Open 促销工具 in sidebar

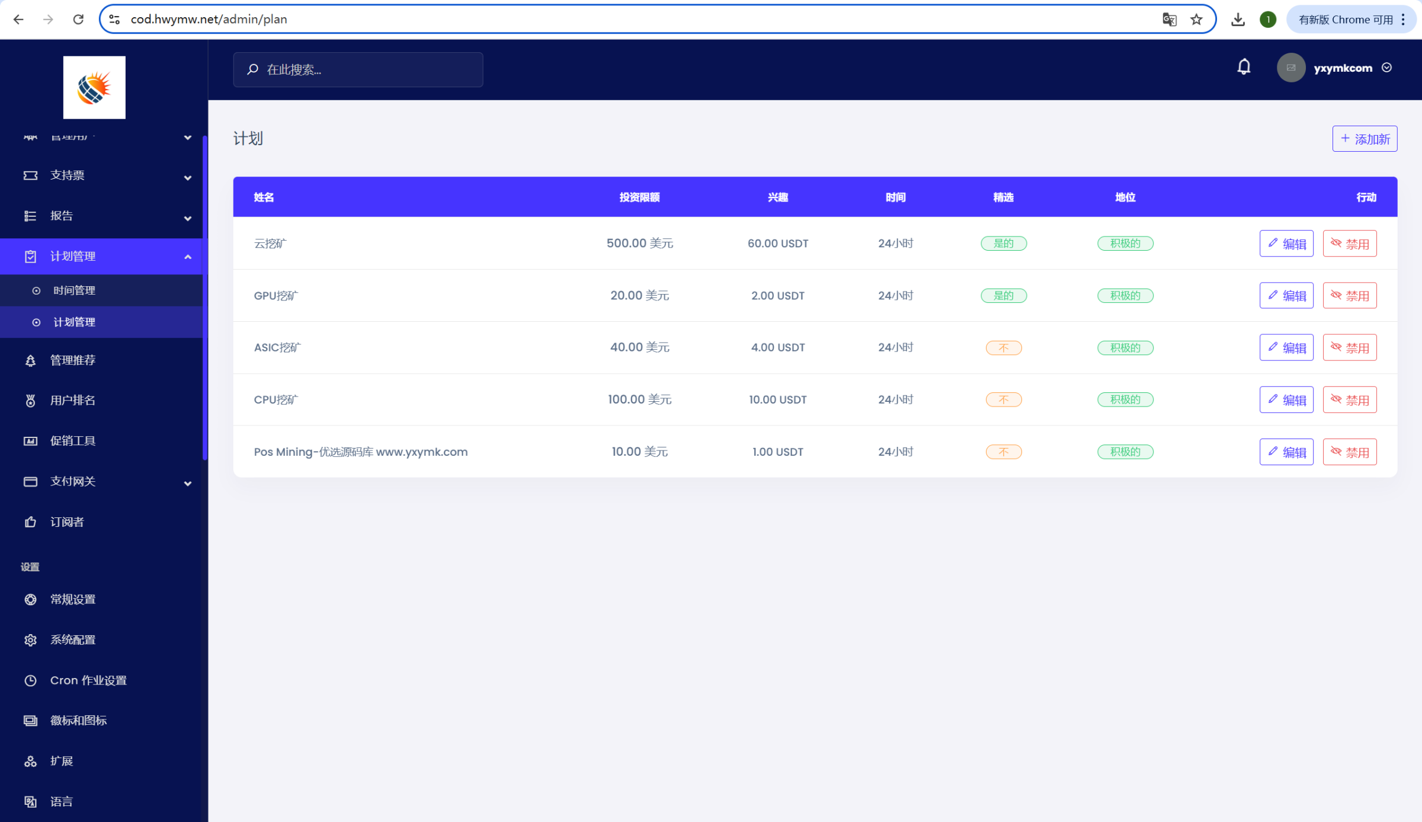(x=72, y=441)
